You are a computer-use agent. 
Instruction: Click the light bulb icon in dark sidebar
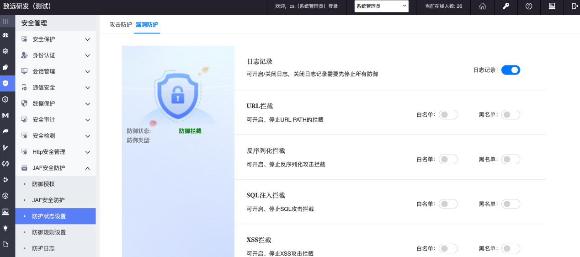tap(5, 228)
